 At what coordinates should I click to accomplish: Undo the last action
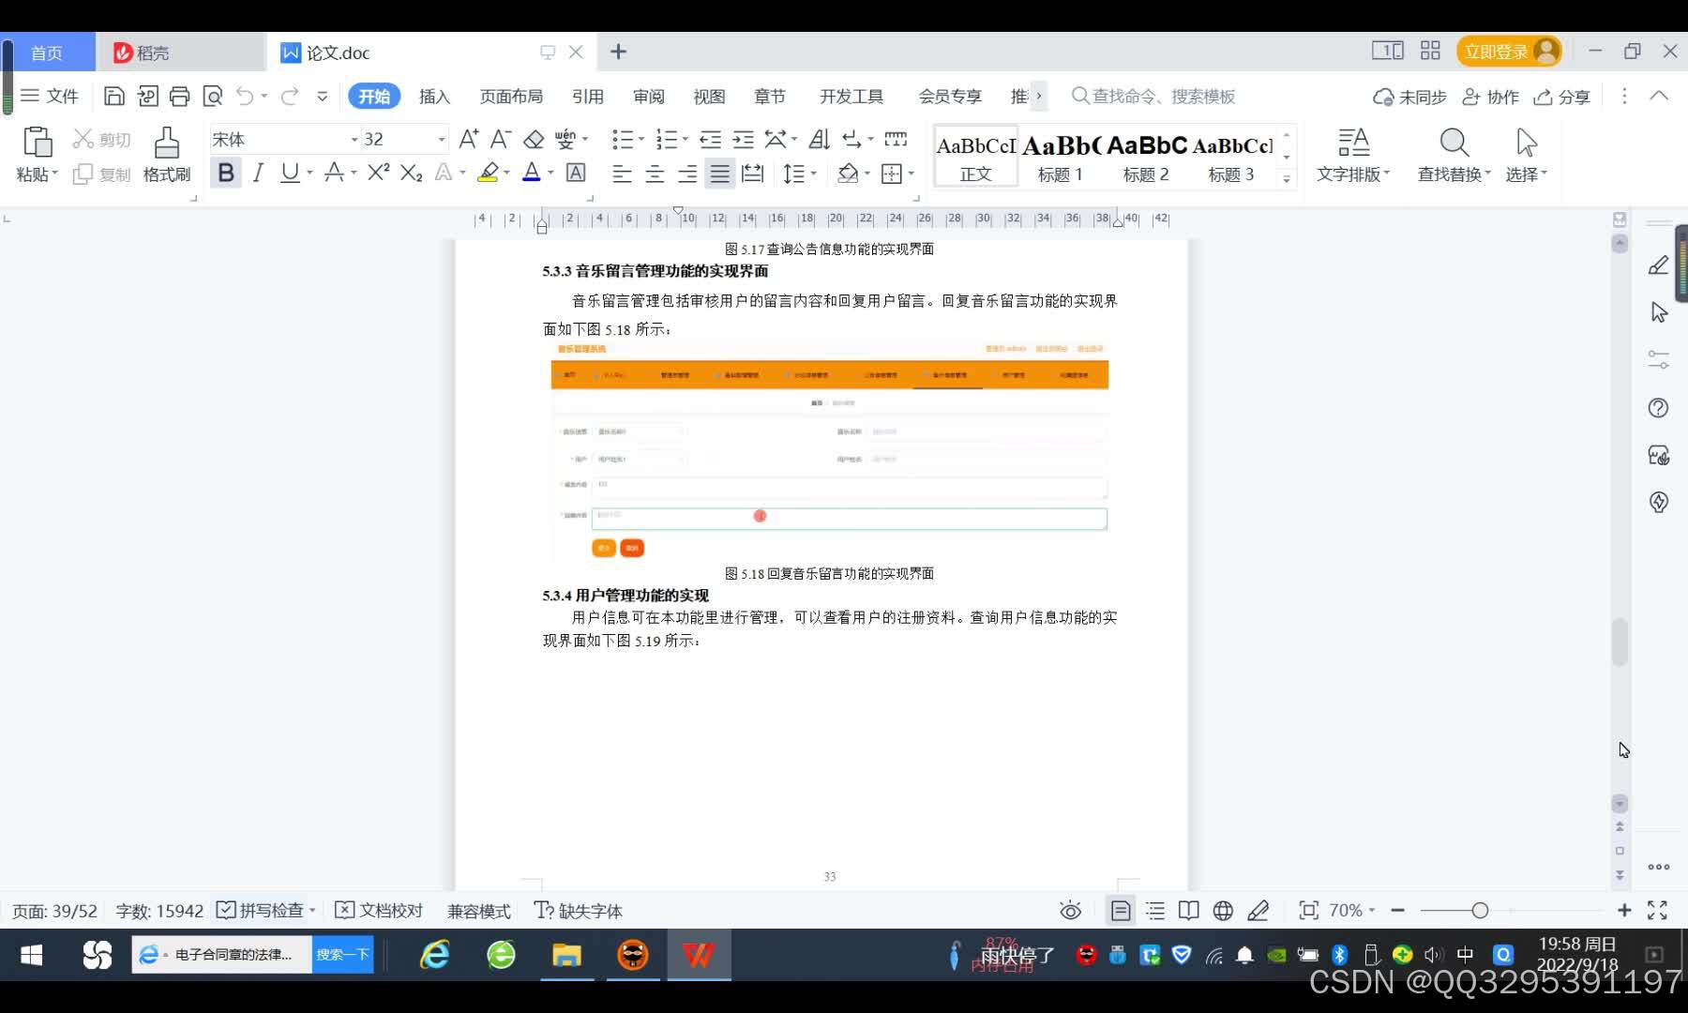tap(245, 96)
